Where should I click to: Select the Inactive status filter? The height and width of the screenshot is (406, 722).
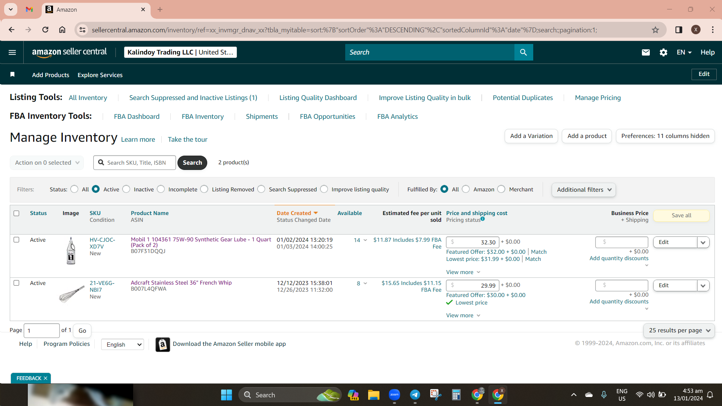[126, 189]
